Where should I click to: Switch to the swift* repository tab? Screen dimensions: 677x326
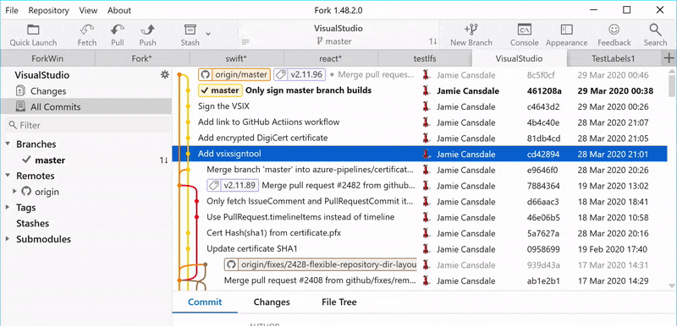click(237, 58)
